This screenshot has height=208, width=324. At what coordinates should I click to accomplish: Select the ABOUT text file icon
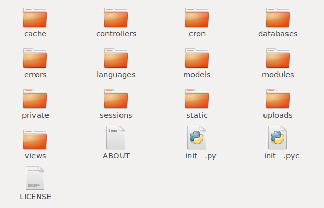pyautogui.click(x=116, y=137)
